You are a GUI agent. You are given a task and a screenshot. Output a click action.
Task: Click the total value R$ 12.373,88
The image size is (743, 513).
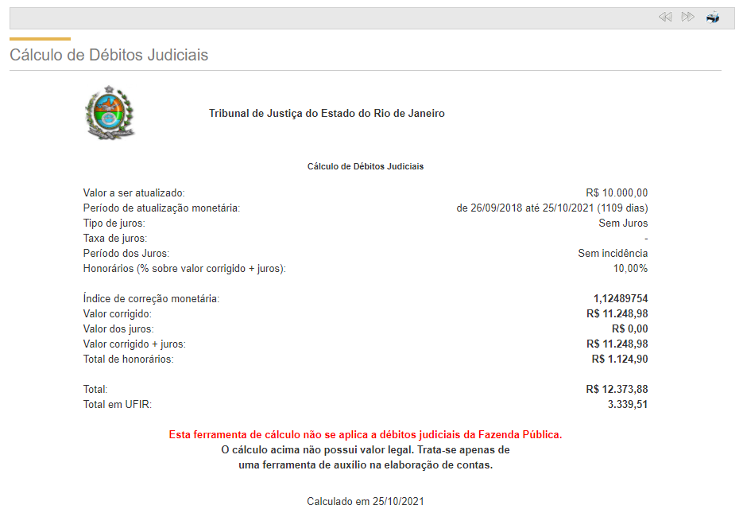click(x=617, y=390)
